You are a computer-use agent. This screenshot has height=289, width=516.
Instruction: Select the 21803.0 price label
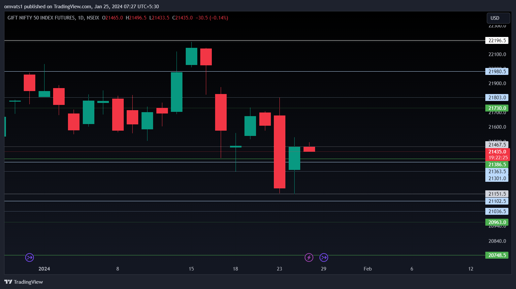[x=497, y=97]
